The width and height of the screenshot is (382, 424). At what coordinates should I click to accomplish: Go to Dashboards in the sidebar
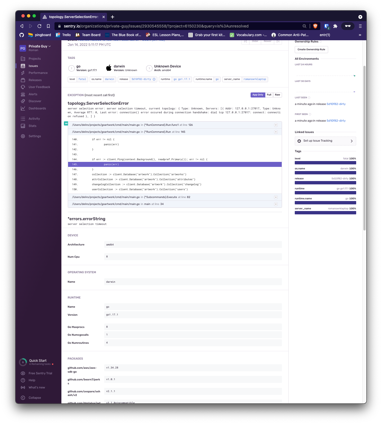[37, 108]
